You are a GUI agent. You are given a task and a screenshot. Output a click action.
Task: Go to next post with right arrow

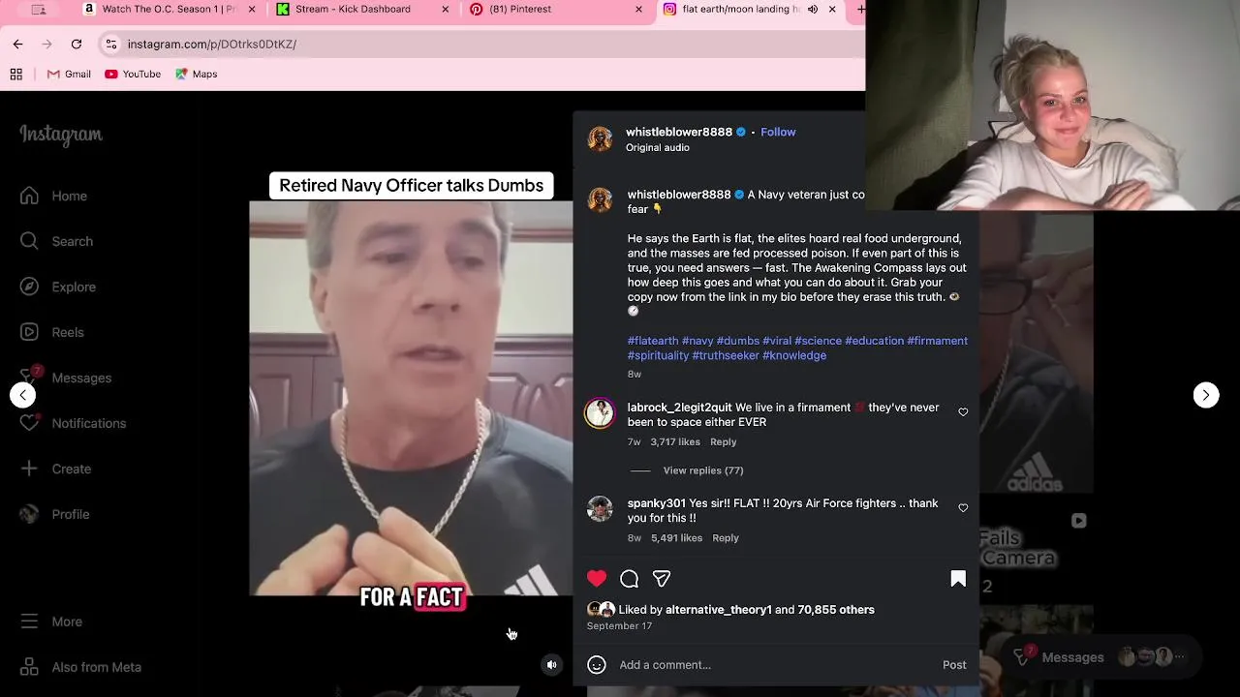[x=1206, y=395]
